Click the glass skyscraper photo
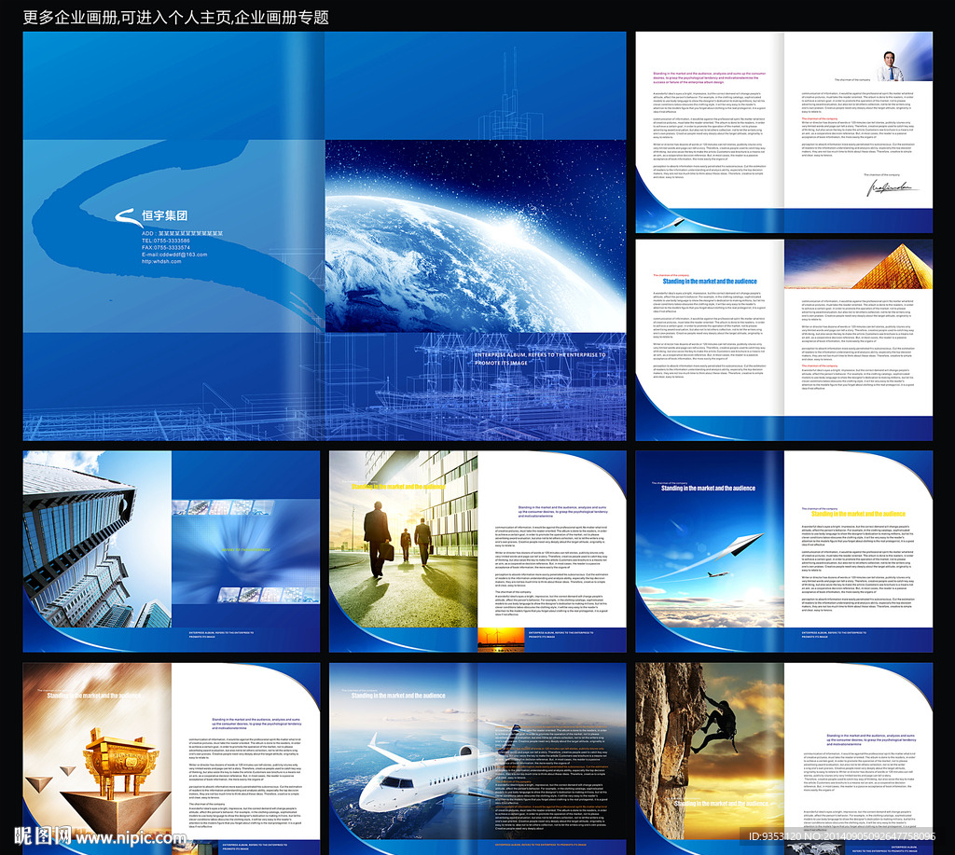Image resolution: width=955 pixels, height=855 pixels. click(97, 539)
